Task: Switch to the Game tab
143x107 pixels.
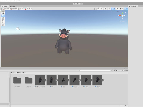Action: (x=13, y=7)
